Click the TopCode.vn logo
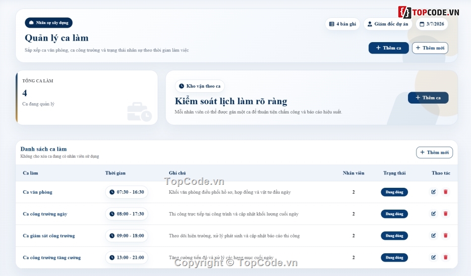Viewport: 471px width, 276px height. point(429,12)
